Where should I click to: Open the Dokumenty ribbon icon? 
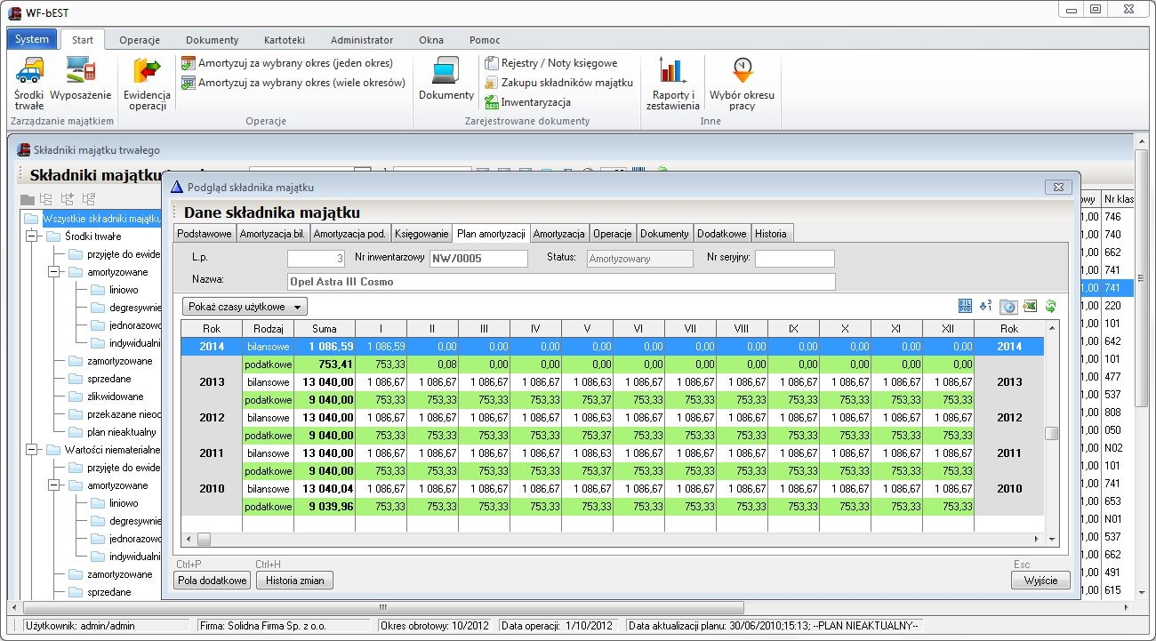tap(446, 78)
